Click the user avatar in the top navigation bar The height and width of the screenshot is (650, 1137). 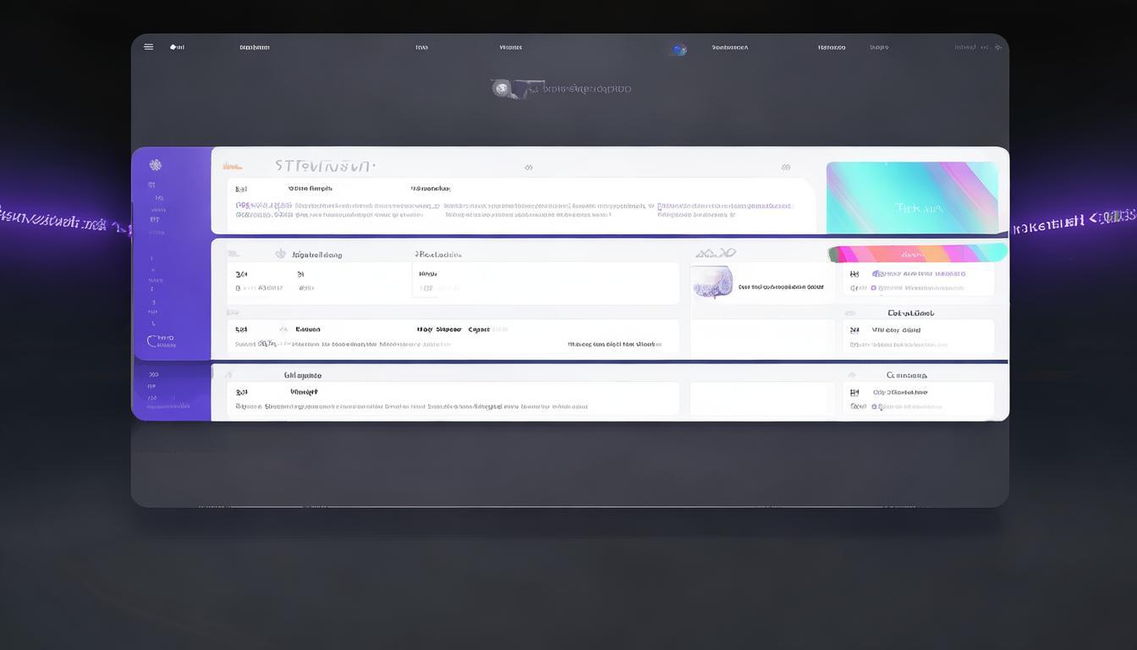point(678,50)
